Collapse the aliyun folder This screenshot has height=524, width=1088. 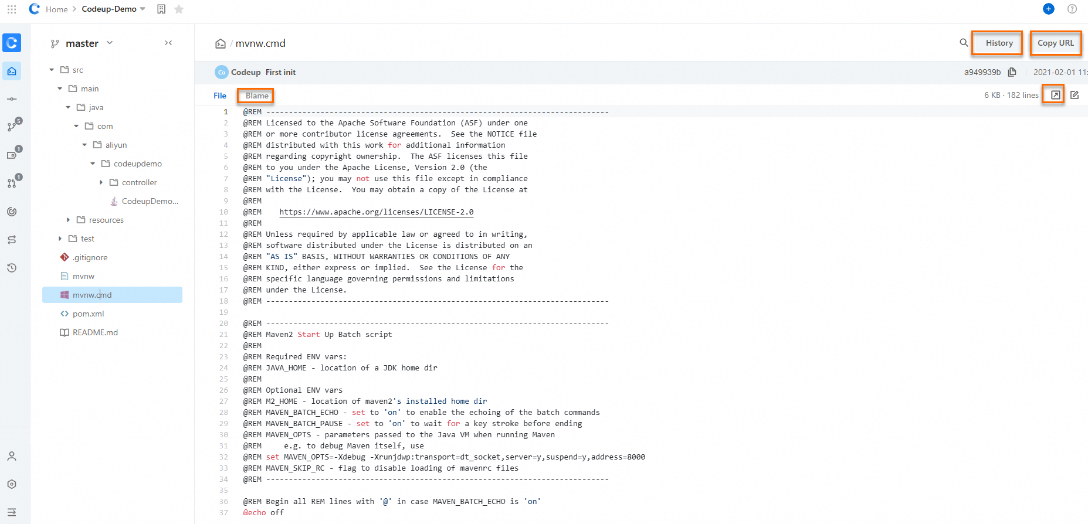click(84, 145)
